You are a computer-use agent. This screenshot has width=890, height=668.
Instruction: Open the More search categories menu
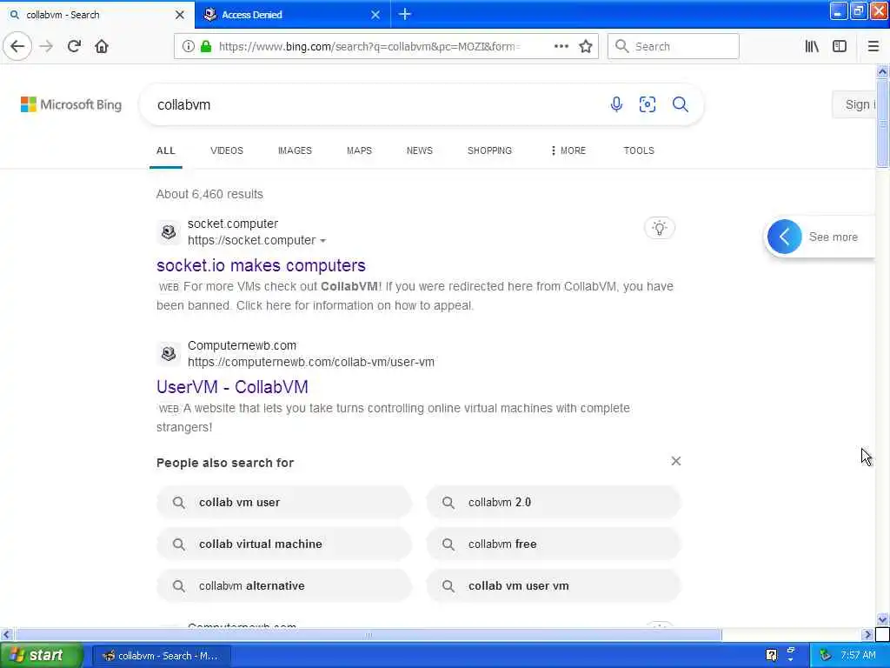(x=568, y=150)
